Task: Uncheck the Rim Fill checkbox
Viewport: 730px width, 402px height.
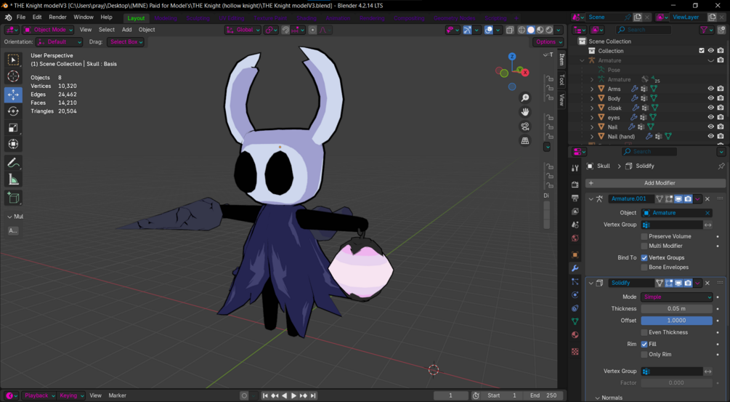Action: pos(644,345)
